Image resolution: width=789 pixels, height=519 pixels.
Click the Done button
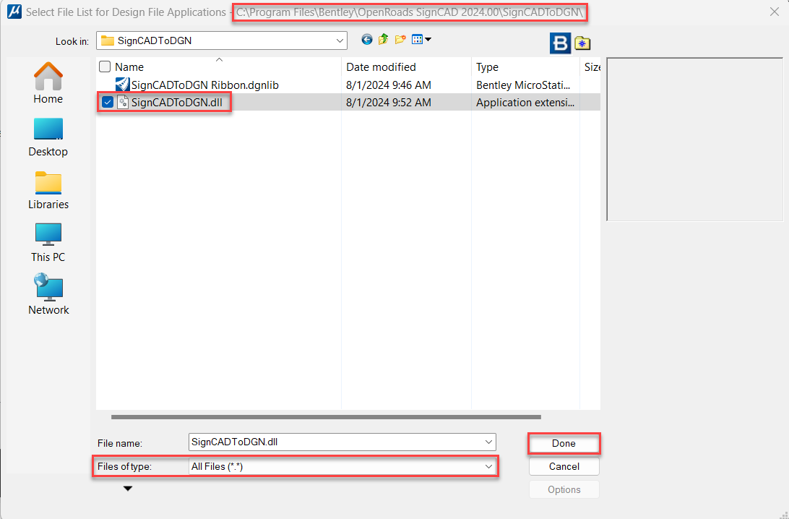[x=564, y=444]
